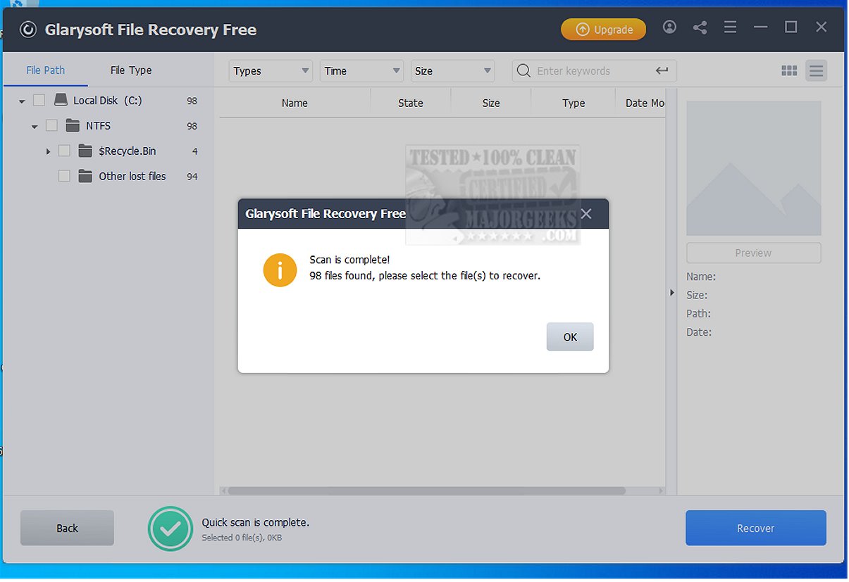Dismiss the scan complete dialog with OK

(569, 336)
